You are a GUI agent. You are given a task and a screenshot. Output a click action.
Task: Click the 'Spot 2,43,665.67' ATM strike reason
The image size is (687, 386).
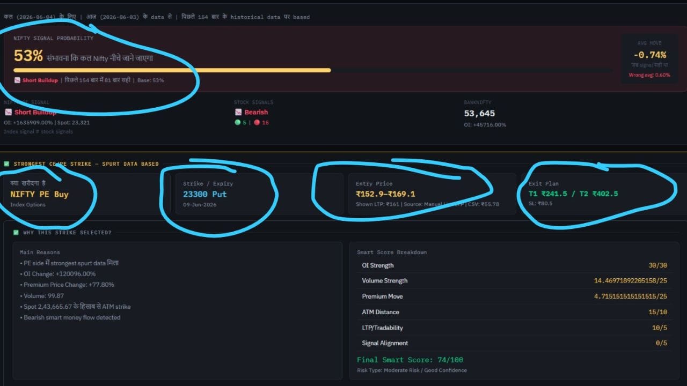click(x=75, y=307)
